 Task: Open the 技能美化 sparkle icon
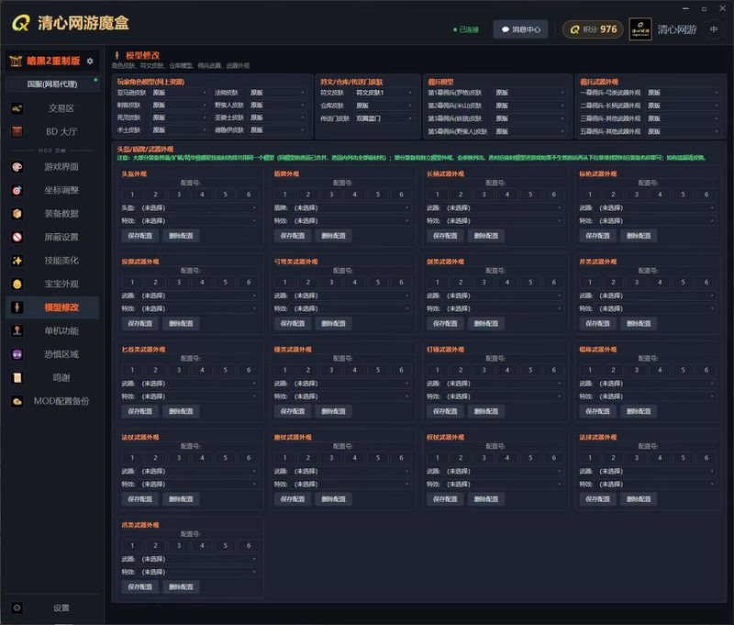point(17,261)
